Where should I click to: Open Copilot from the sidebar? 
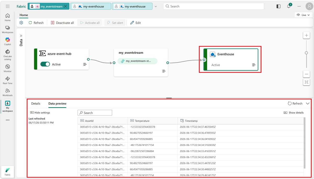point(8,41)
